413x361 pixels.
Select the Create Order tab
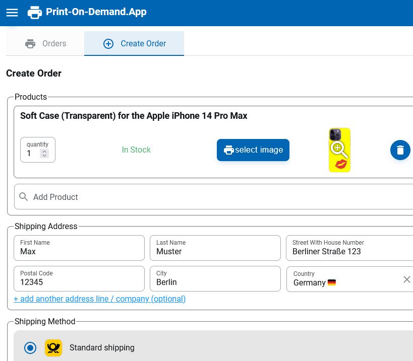coord(134,44)
